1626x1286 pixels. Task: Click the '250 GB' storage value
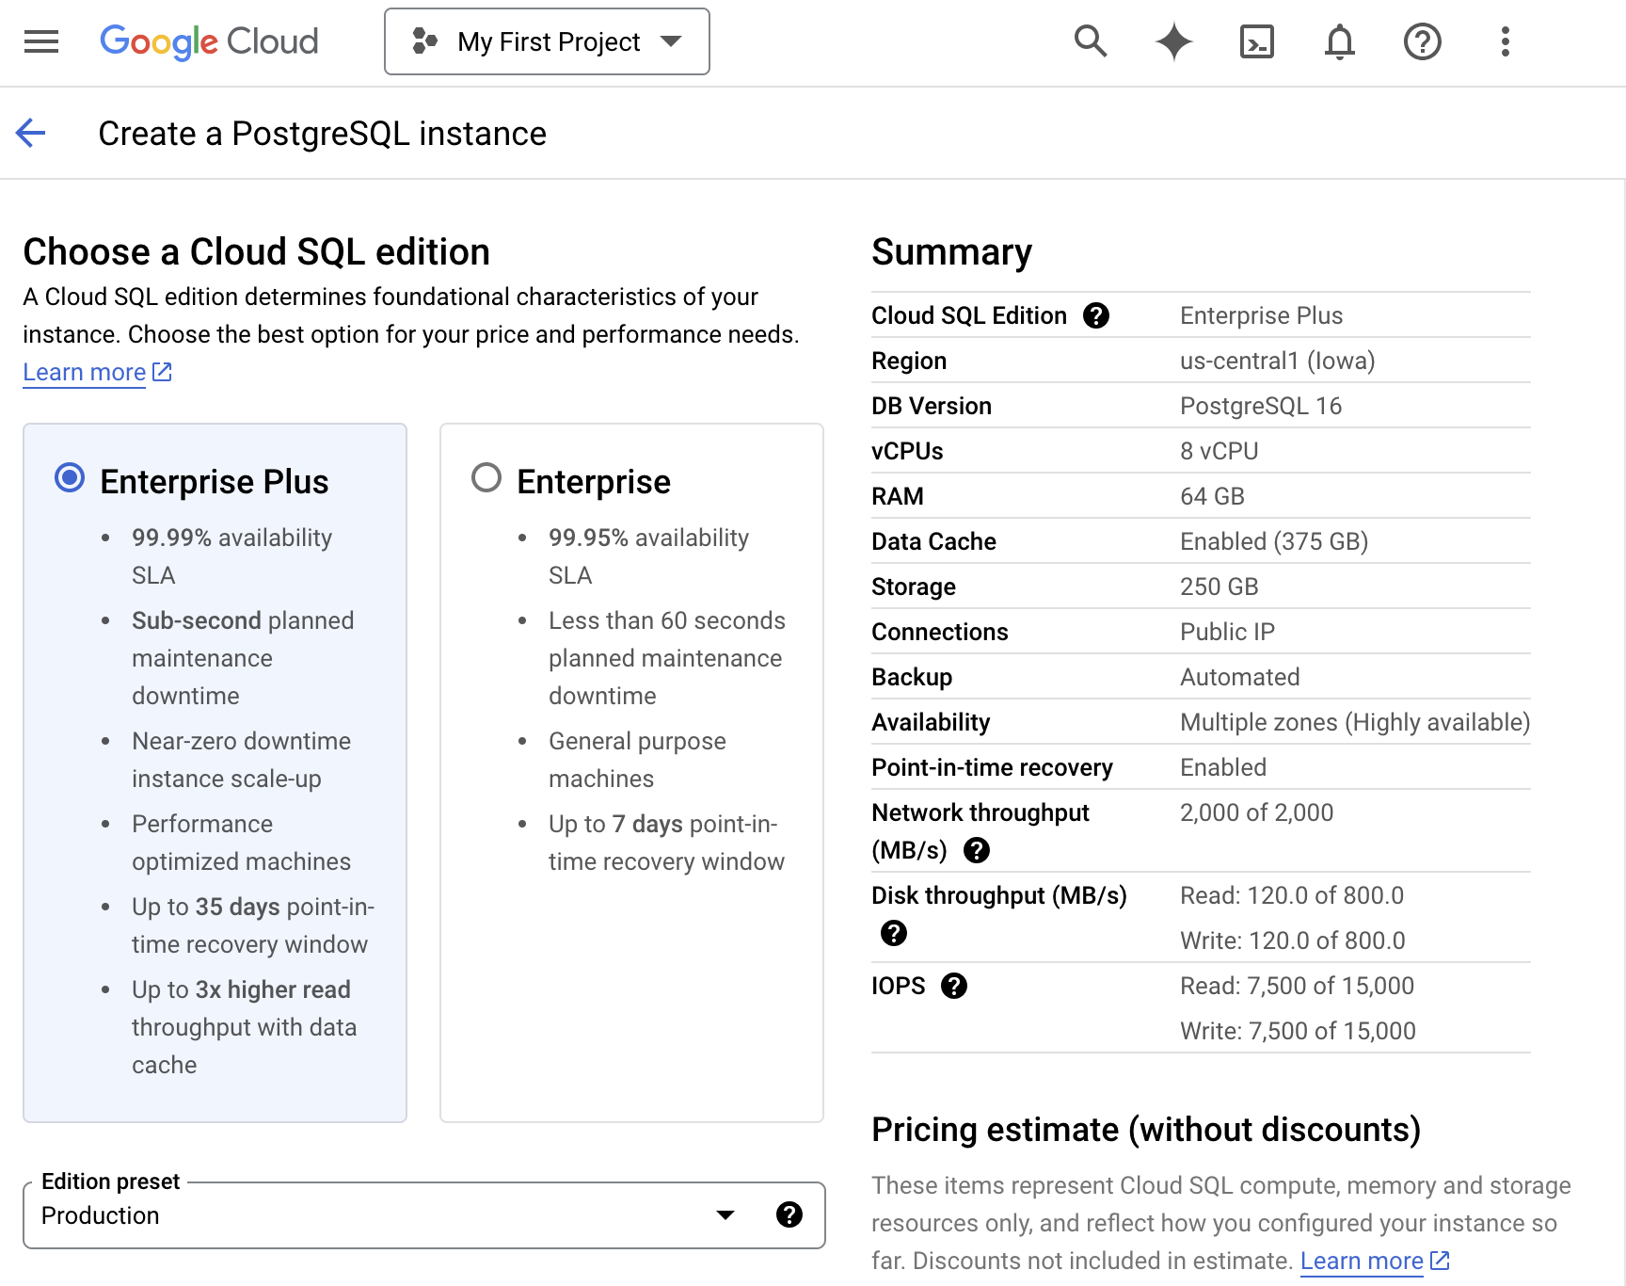pos(1219,587)
